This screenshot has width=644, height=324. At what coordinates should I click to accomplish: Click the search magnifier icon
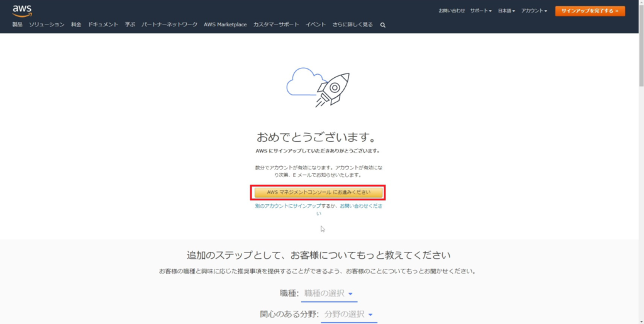click(x=383, y=25)
